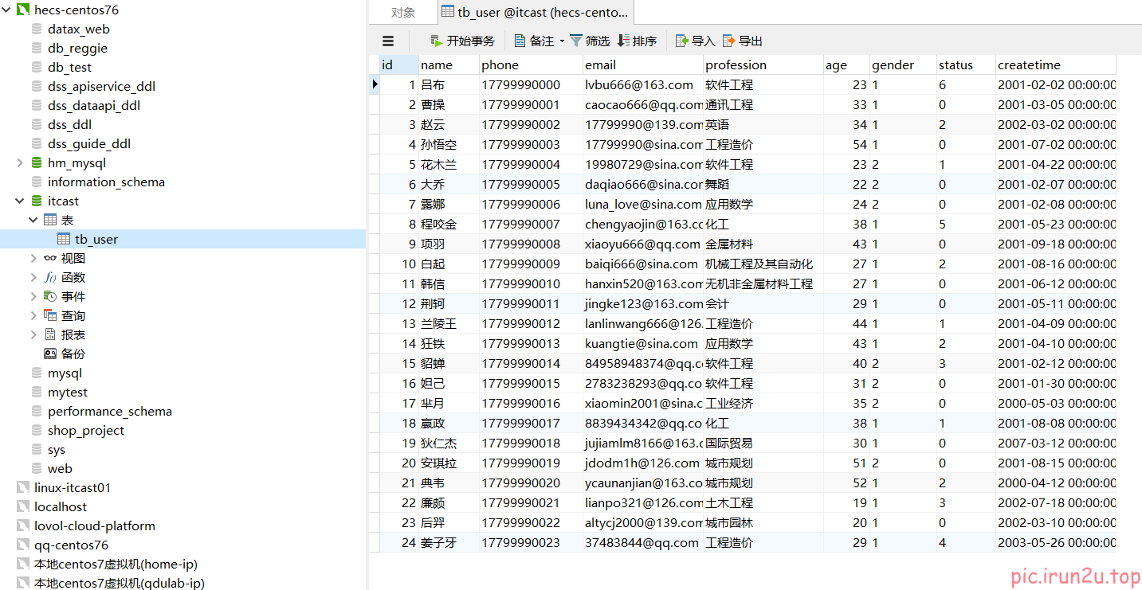
Task: Click the profession column header
Action: pyautogui.click(x=736, y=65)
